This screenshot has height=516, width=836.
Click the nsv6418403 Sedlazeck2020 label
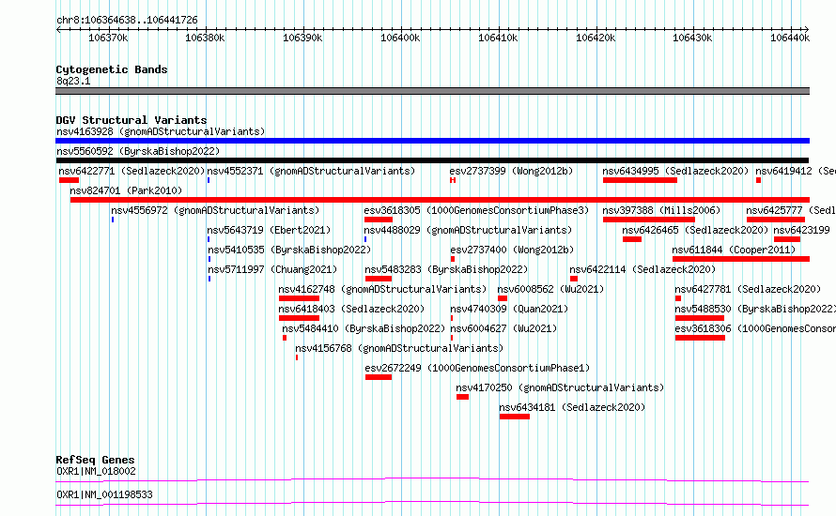[351, 309]
